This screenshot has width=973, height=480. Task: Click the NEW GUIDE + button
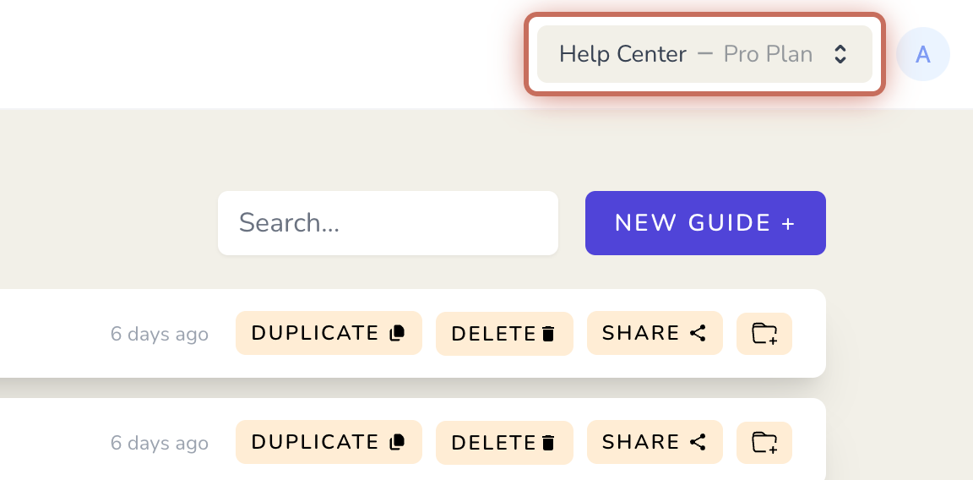pyautogui.click(x=705, y=223)
